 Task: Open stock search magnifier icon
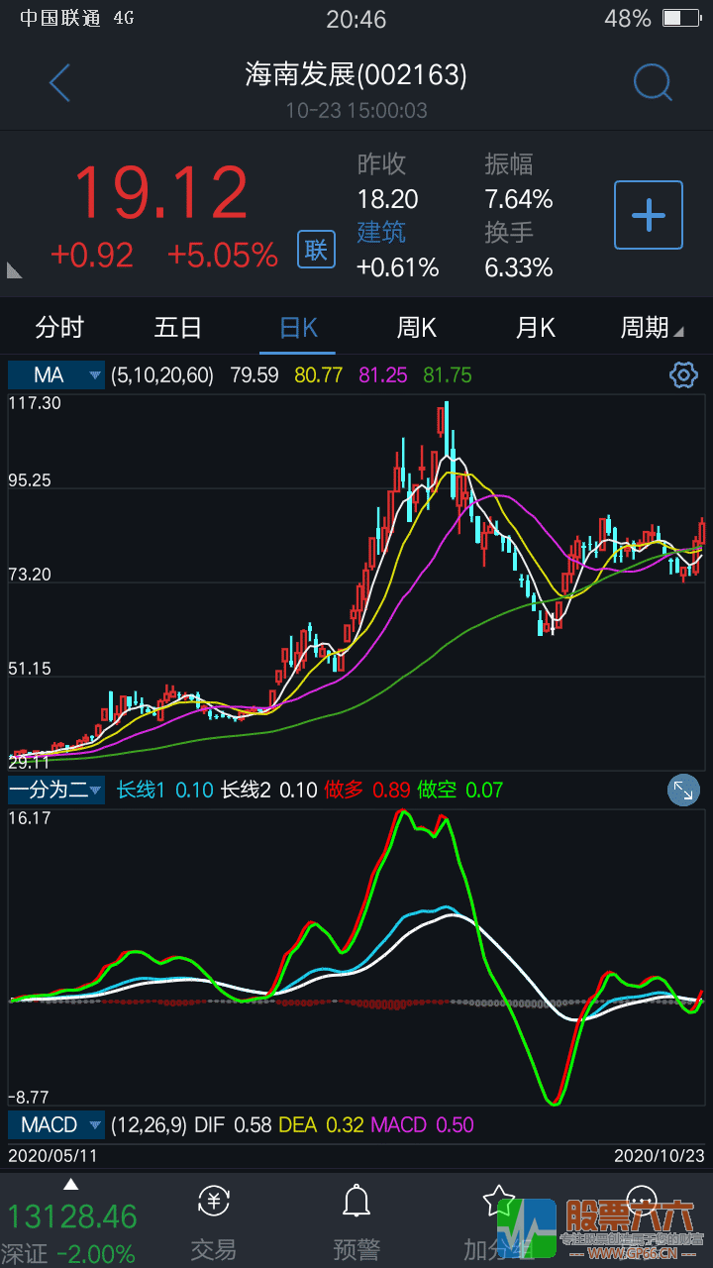pos(653,83)
